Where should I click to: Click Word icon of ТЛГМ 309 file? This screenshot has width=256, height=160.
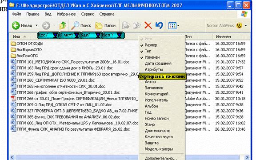[x=13, y=104]
